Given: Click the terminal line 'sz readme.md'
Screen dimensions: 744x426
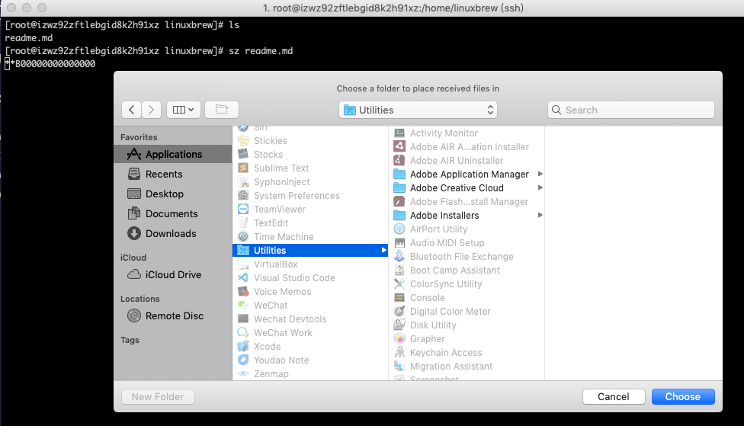Looking at the screenshot, I should 261,51.
